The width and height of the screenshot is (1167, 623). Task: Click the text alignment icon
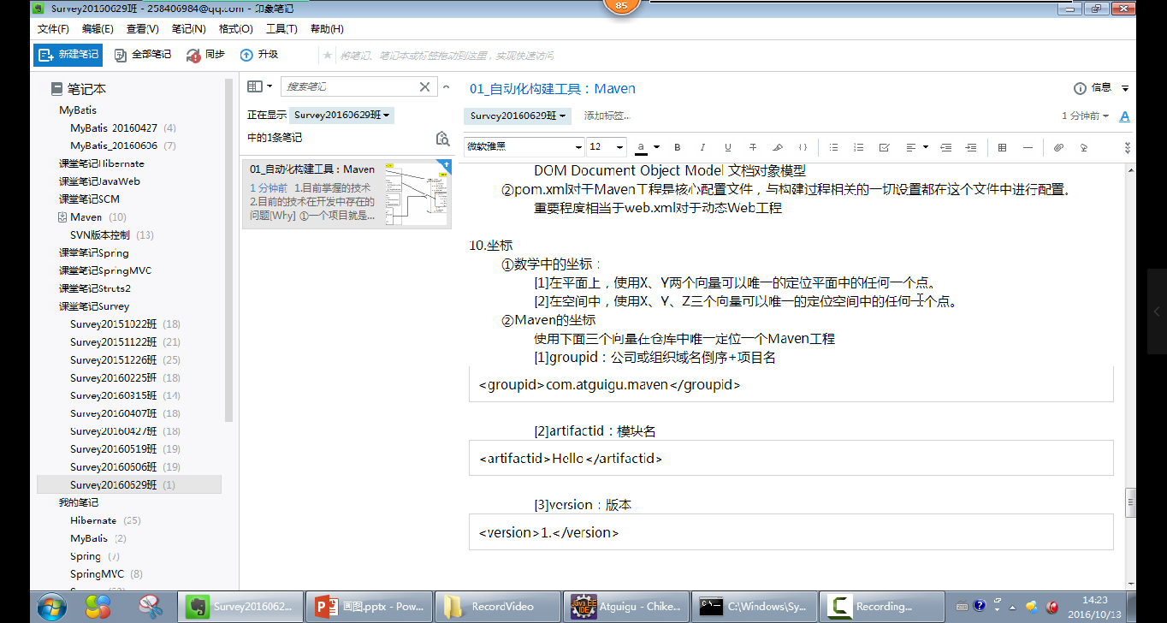pos(911,147)
